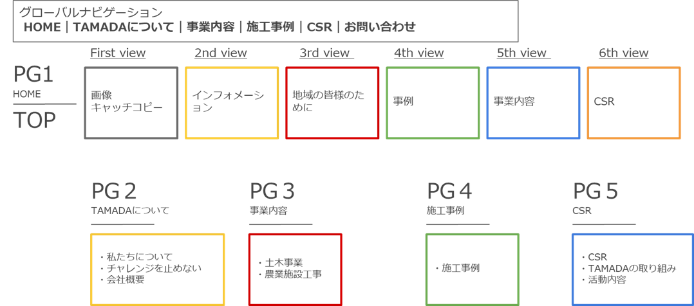Open お問い合わせ in the navigation
The image size is (694, 306).
(380, 28)
